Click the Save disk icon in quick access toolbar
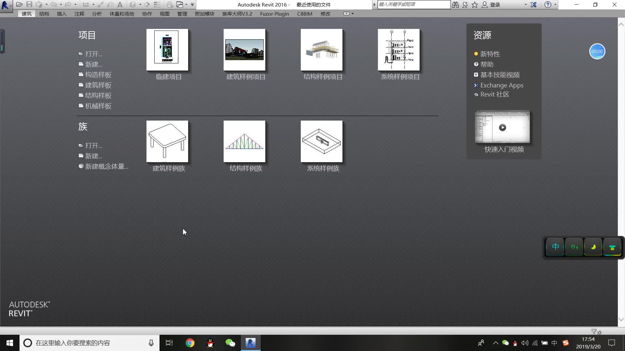Screen dimensions: 625x351 point(29,5)
